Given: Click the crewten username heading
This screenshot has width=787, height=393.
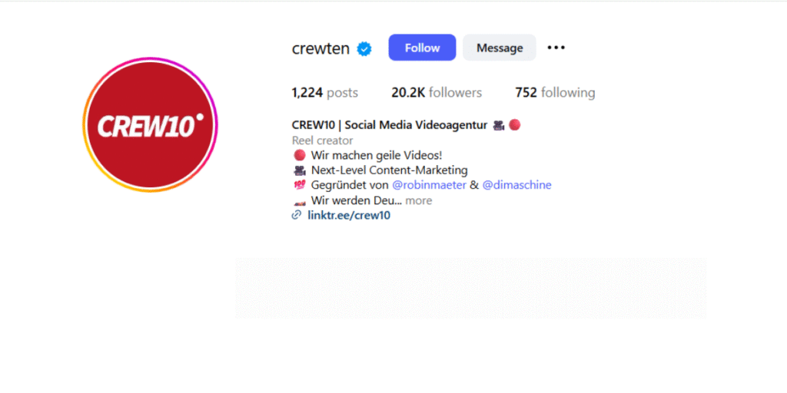Looking at the screenshot, I should coord(320,48).
